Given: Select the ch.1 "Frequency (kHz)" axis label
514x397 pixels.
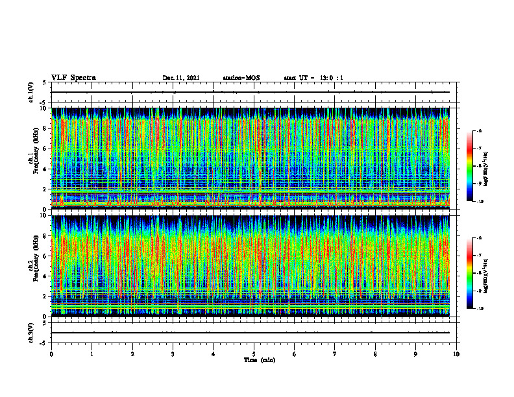Looking at the screenshot, I should [35, 151].
